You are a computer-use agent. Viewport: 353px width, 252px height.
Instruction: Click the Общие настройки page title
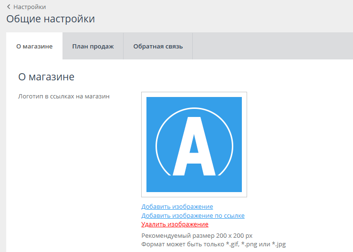[x=51, y=19]
